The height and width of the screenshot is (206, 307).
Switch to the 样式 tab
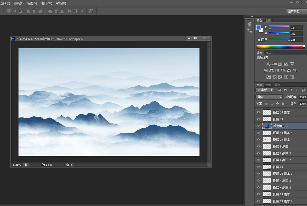(268, 53)
